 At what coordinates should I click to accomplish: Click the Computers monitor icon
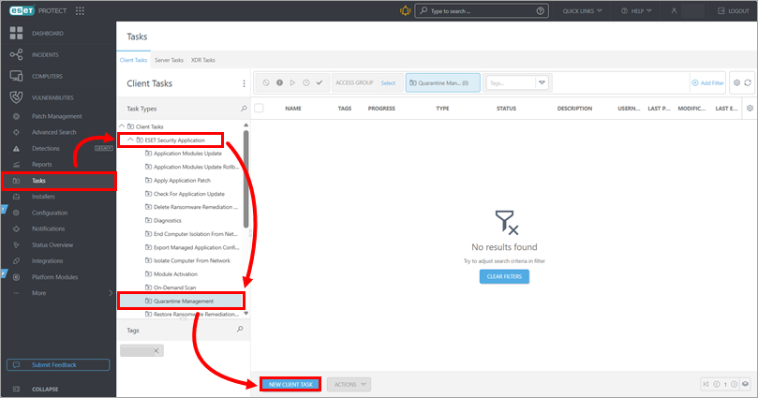tap(15, 76)
